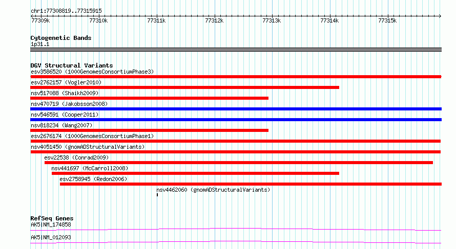Click the gray 1p31.1 cytogenetic band bar
Screen dimensions: 456x249
(236, 50)
